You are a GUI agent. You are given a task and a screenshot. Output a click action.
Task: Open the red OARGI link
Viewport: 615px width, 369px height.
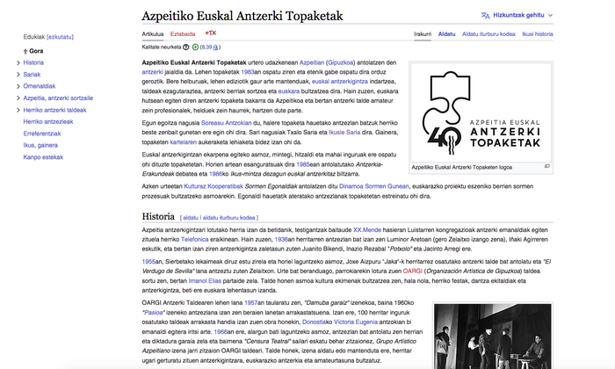[x=413, y=271]
